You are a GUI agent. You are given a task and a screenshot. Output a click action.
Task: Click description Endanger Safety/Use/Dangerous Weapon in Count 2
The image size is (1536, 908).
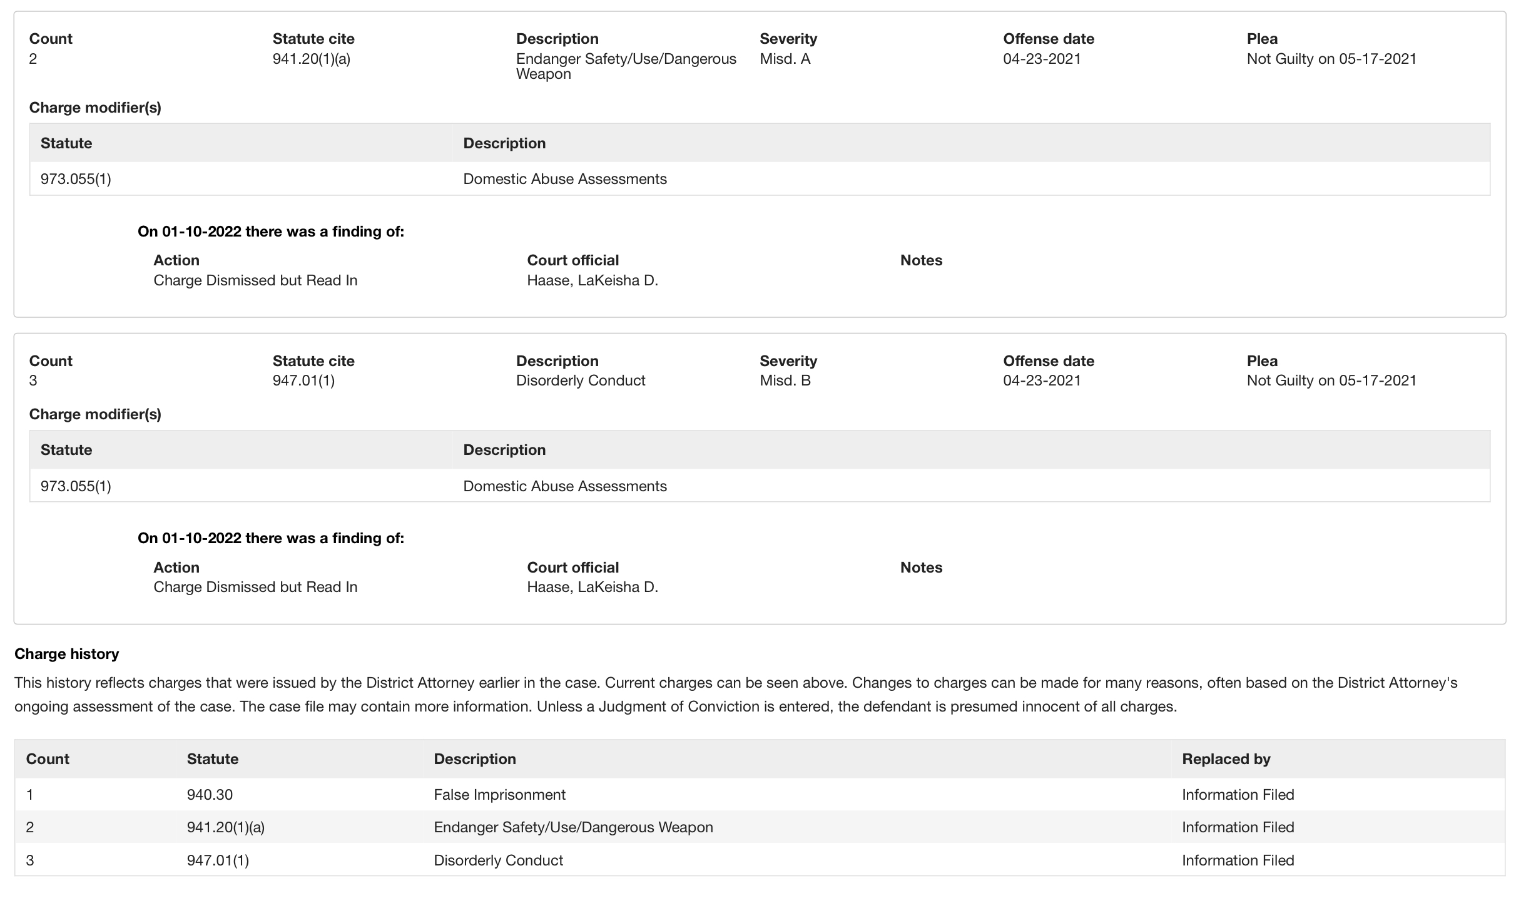click(626, 66)
